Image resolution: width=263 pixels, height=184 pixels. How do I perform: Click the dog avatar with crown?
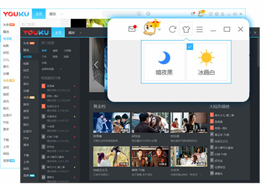pyautogui.click(x=150, y=29)
